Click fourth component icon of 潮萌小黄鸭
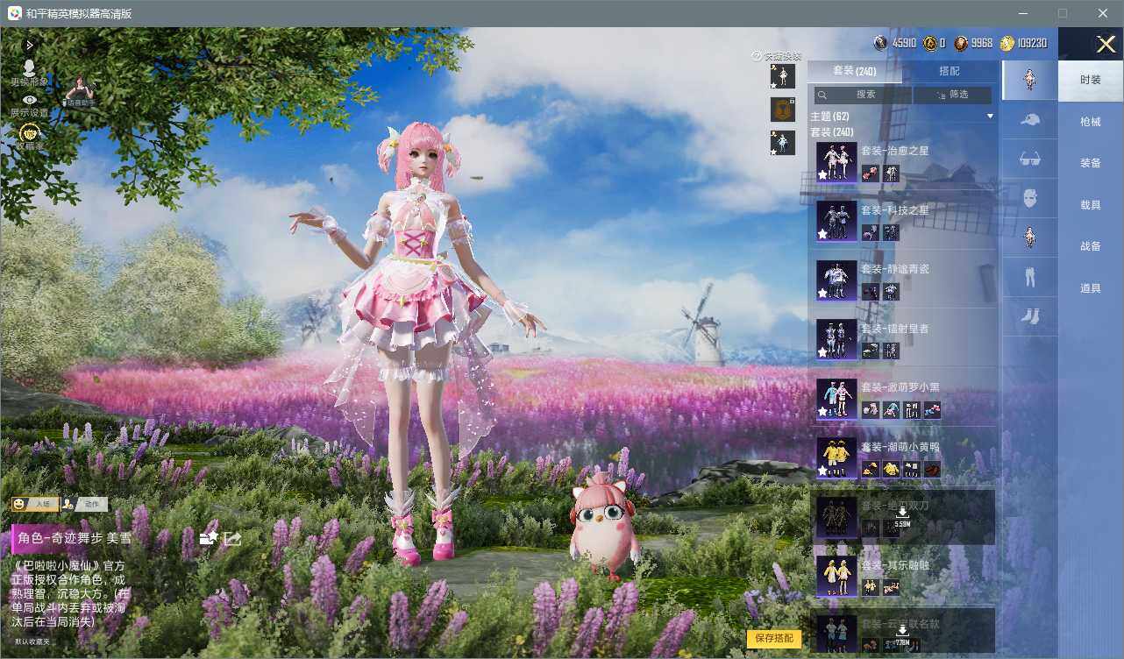 pyautogui.click(x=932, y=469)
